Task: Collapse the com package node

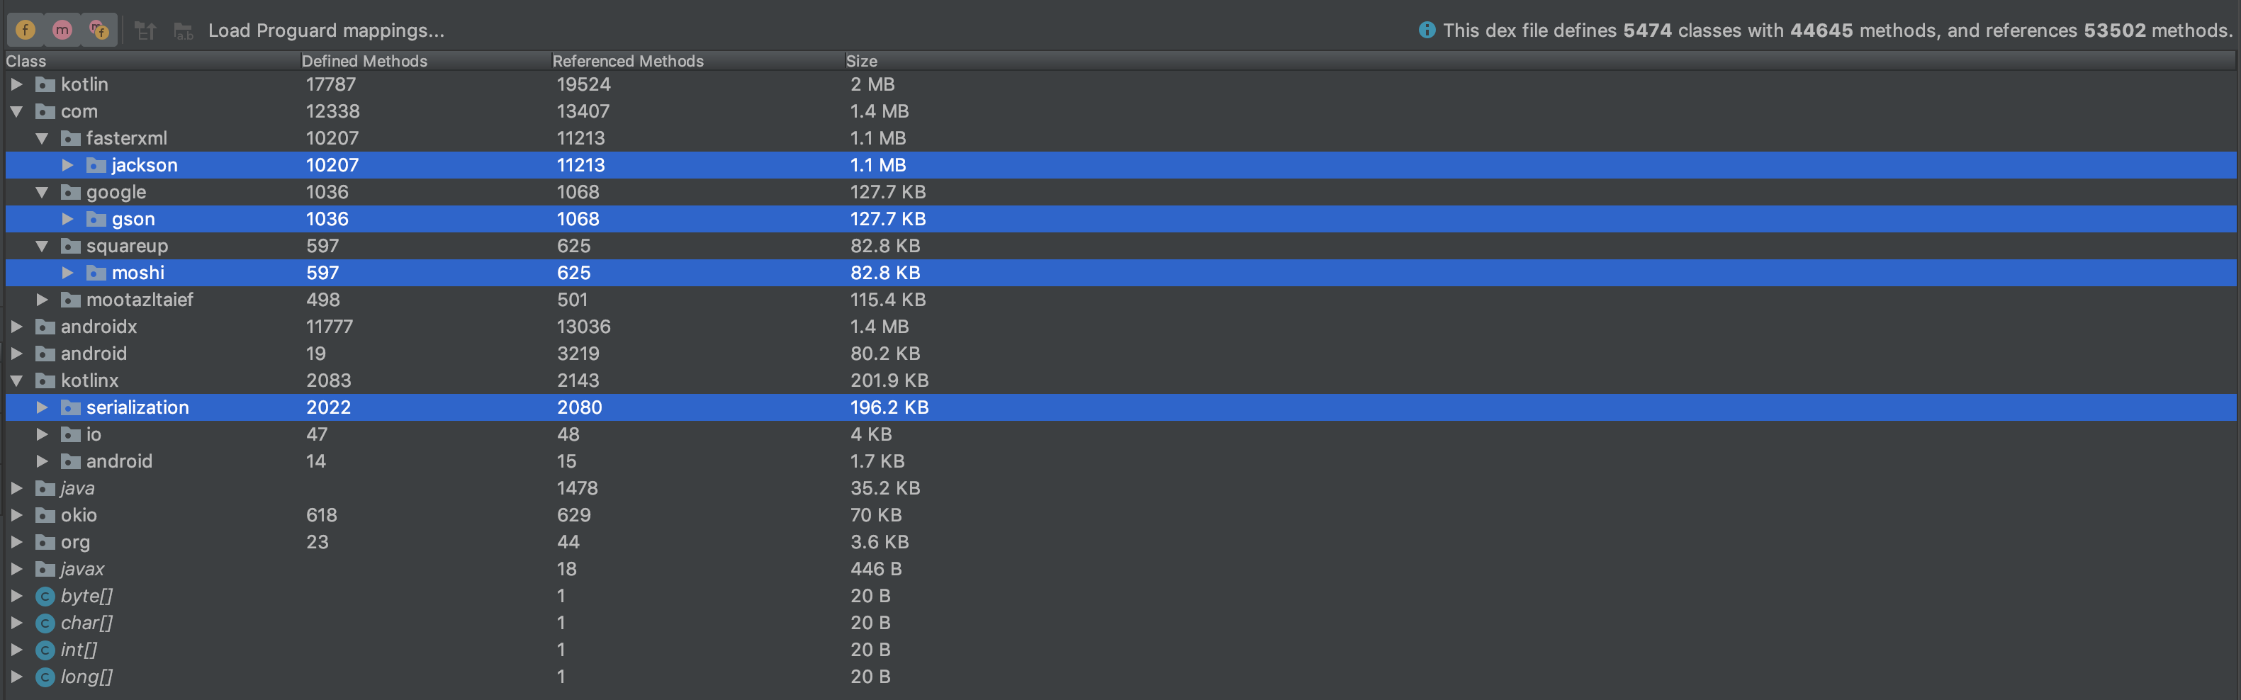Action: click(16, 111)
